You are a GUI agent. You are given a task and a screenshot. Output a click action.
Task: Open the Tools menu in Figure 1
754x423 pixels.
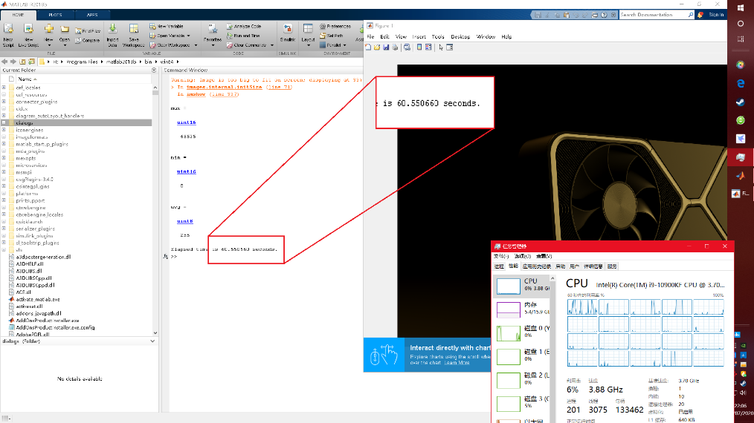click(x=438, y=36)
